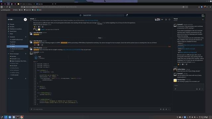Open All DMs in the sidebar
Viewport: 212px width, 119px height.
click(12, 26)
